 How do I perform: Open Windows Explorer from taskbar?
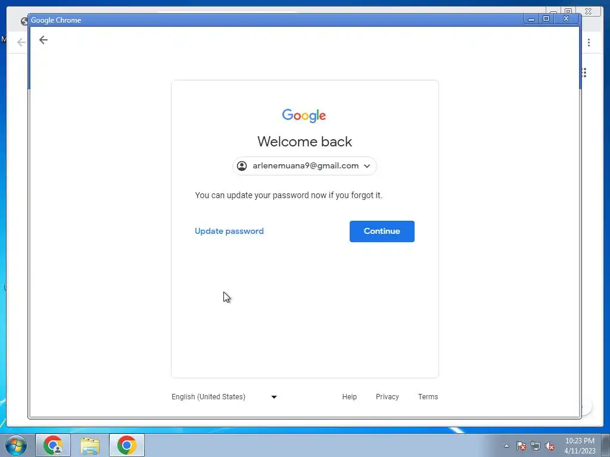pyautogui.click(x=90, y=445)
